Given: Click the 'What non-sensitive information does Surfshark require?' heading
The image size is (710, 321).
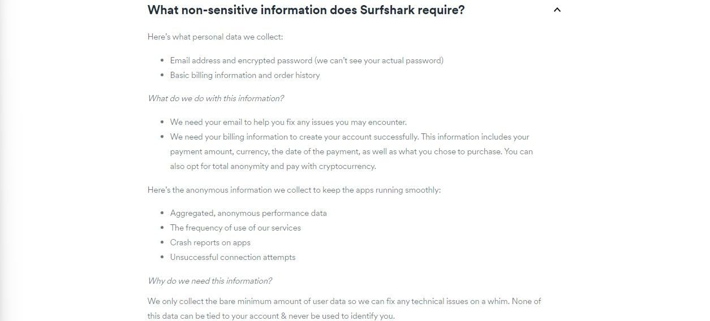Looking at the screenshot, I should pos(306,10).
